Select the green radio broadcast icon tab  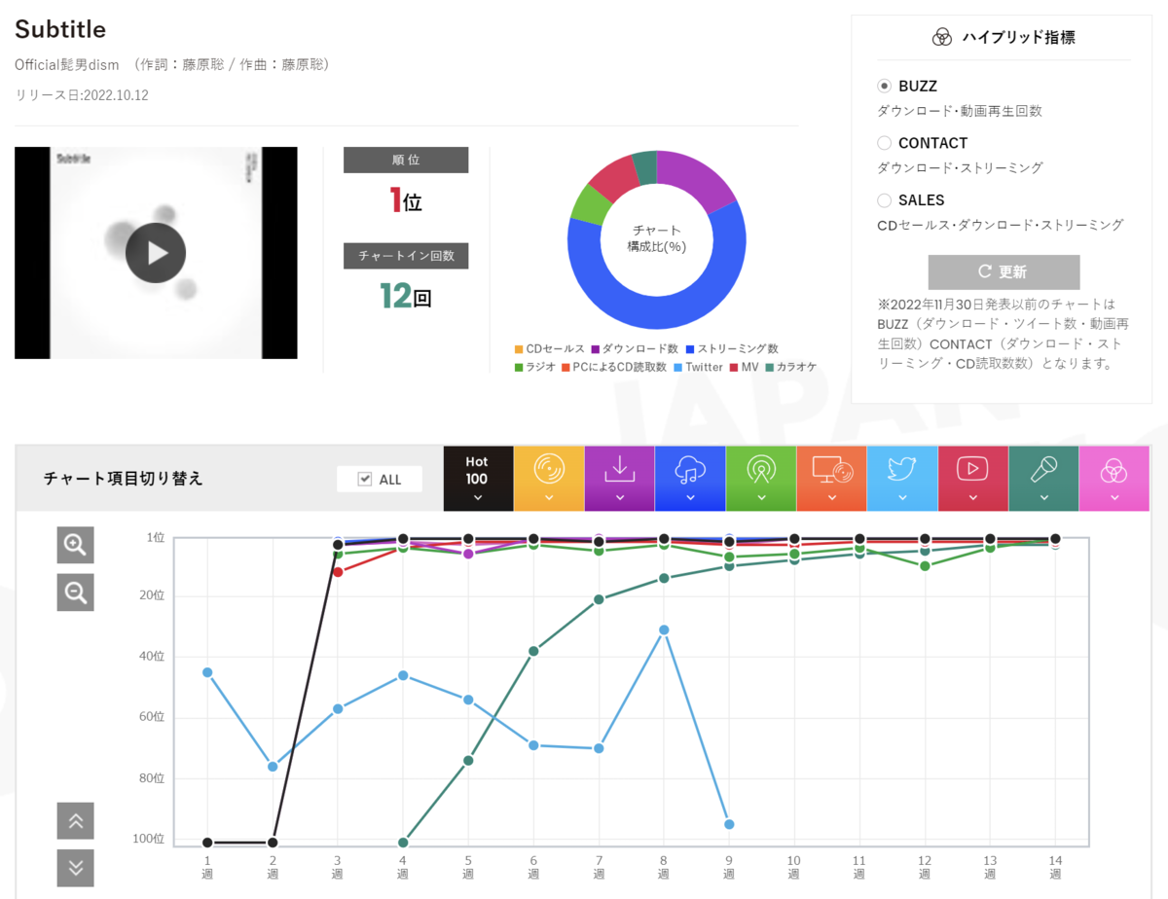(761, 479)
